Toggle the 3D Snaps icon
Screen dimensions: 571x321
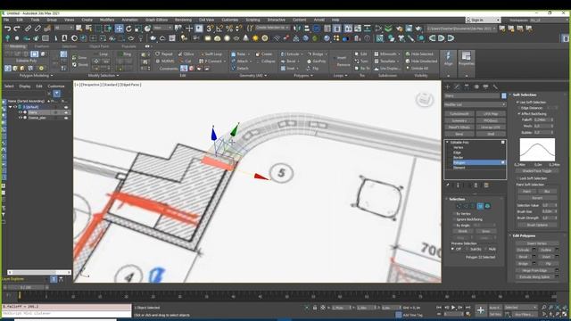[x=210, y=29]
